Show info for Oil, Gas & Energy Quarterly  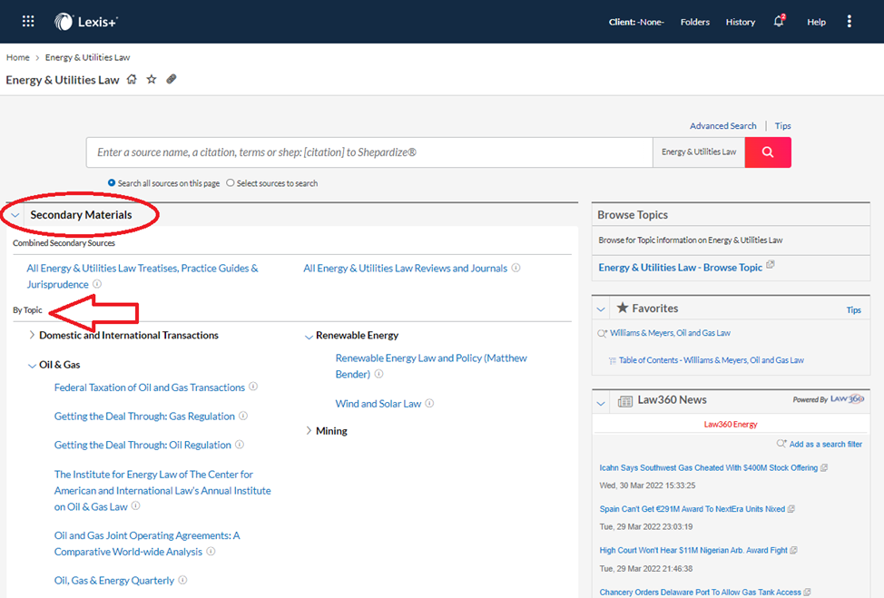click(182, 580)
